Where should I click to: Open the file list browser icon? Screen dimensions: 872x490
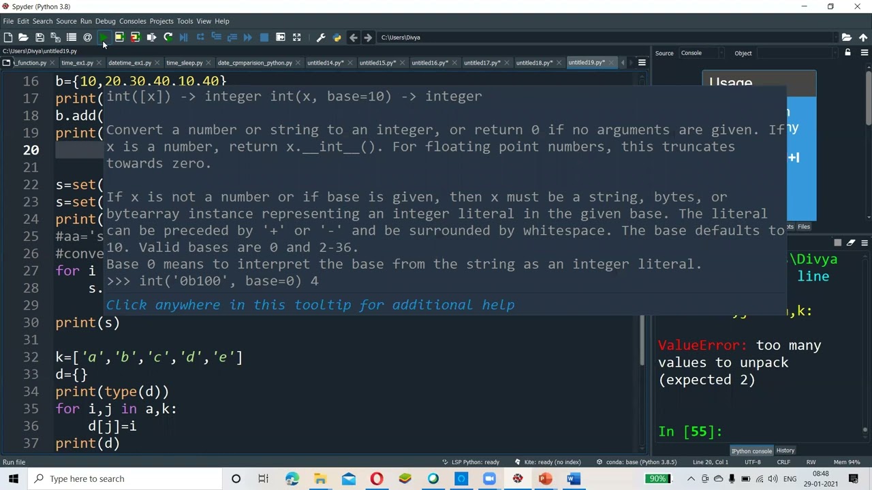71,37
